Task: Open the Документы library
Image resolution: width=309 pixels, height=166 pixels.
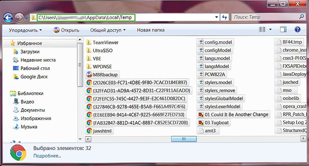Action: tap(29, 110)
